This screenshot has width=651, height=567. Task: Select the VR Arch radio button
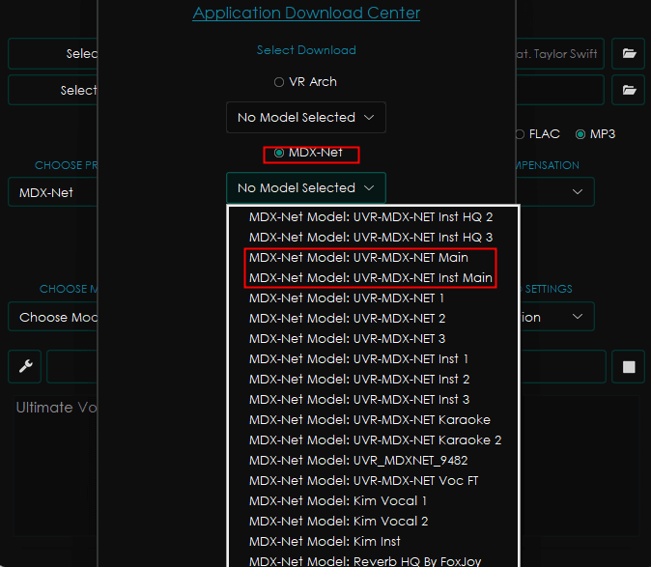(x=279, y=82)
